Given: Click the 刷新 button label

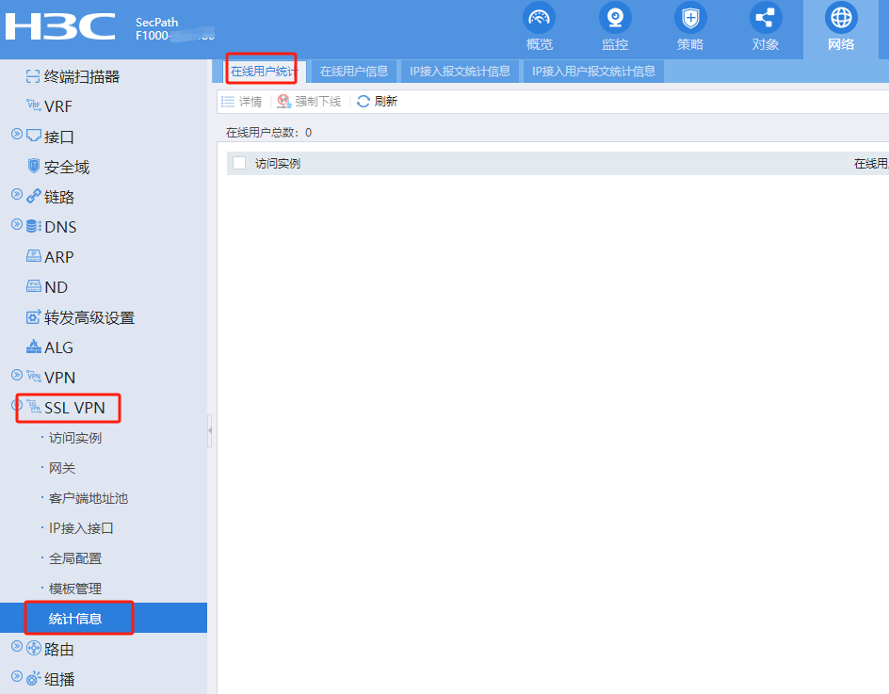Looking at the screenshot, I should [385, 102].
